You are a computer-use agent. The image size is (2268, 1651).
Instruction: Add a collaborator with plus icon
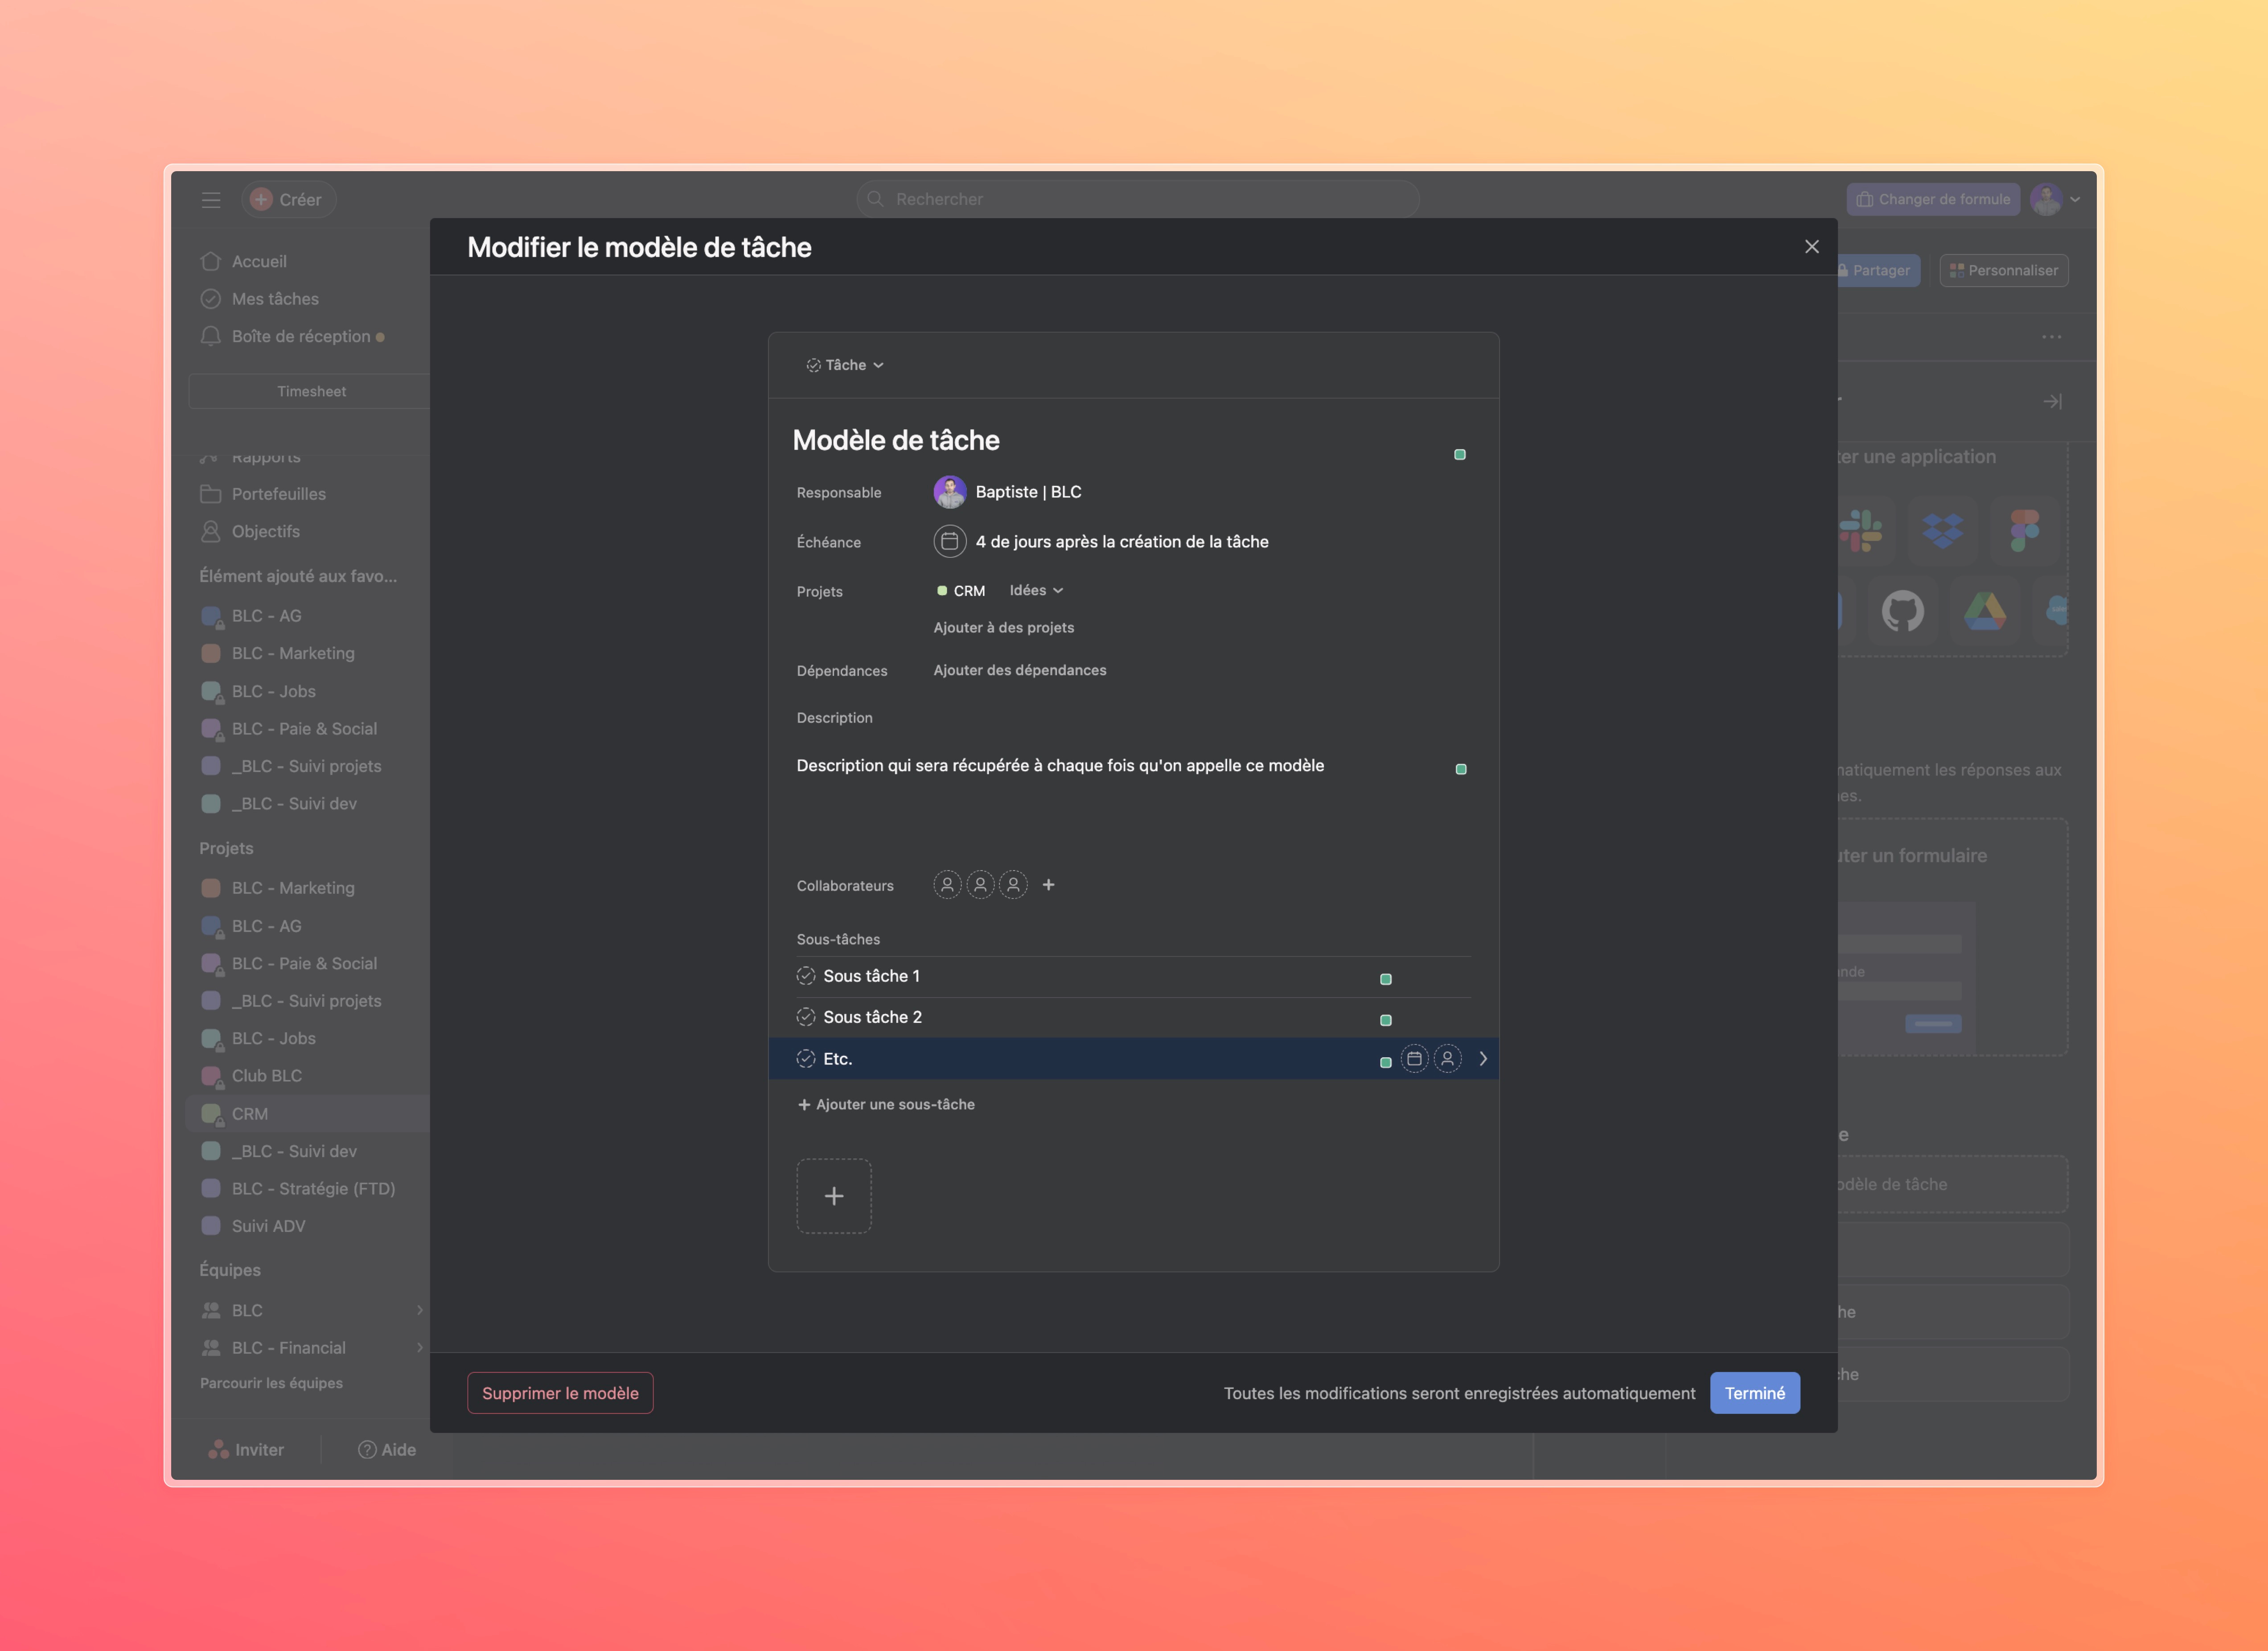(x=1048, y=885)
